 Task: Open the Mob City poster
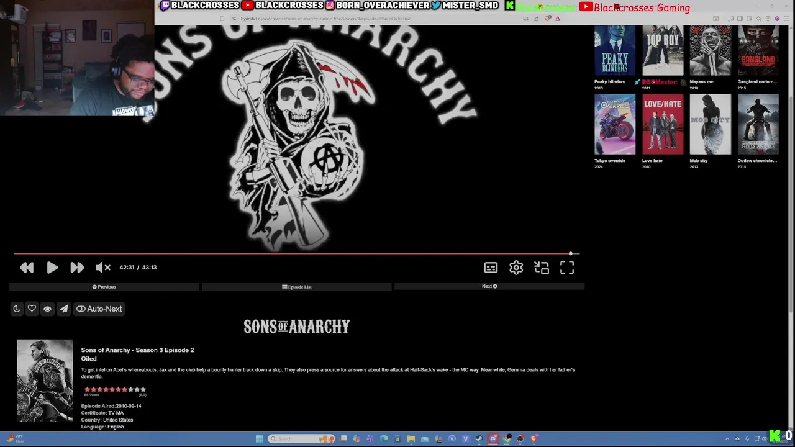point(711,124)
